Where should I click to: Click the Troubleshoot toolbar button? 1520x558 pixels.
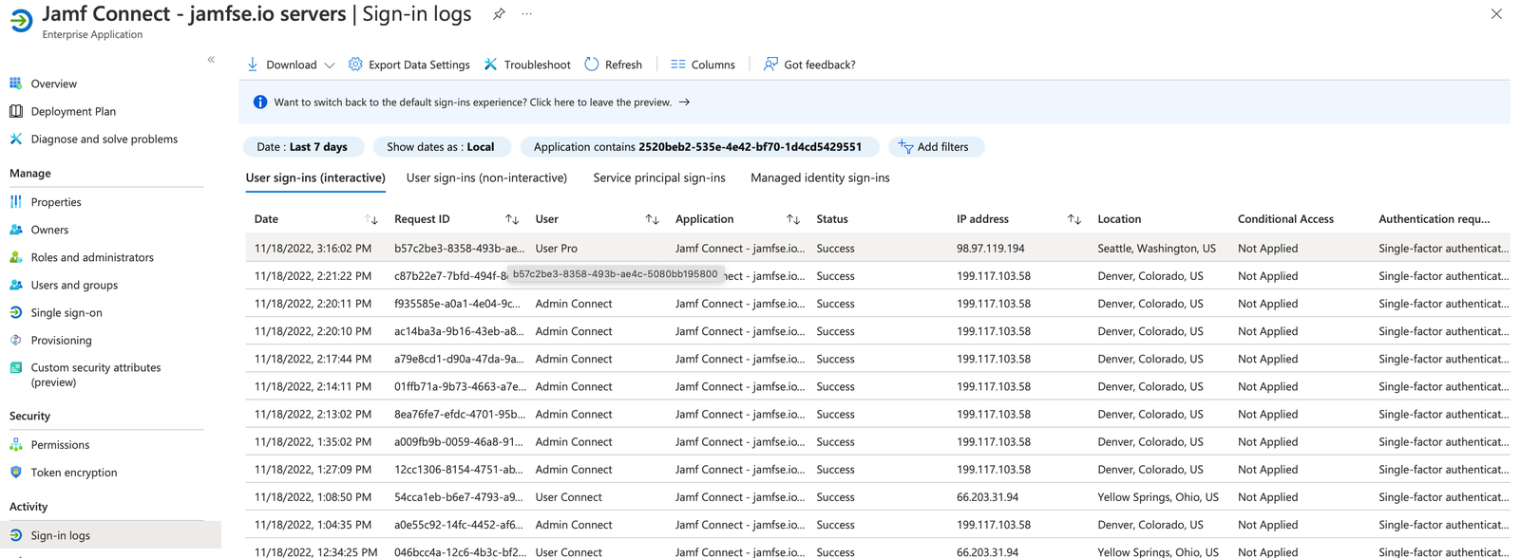point(527,65)
